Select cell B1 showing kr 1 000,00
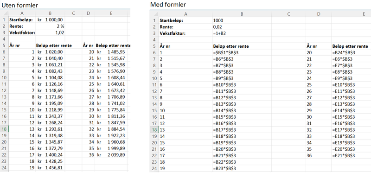 (x=50, y=19)
